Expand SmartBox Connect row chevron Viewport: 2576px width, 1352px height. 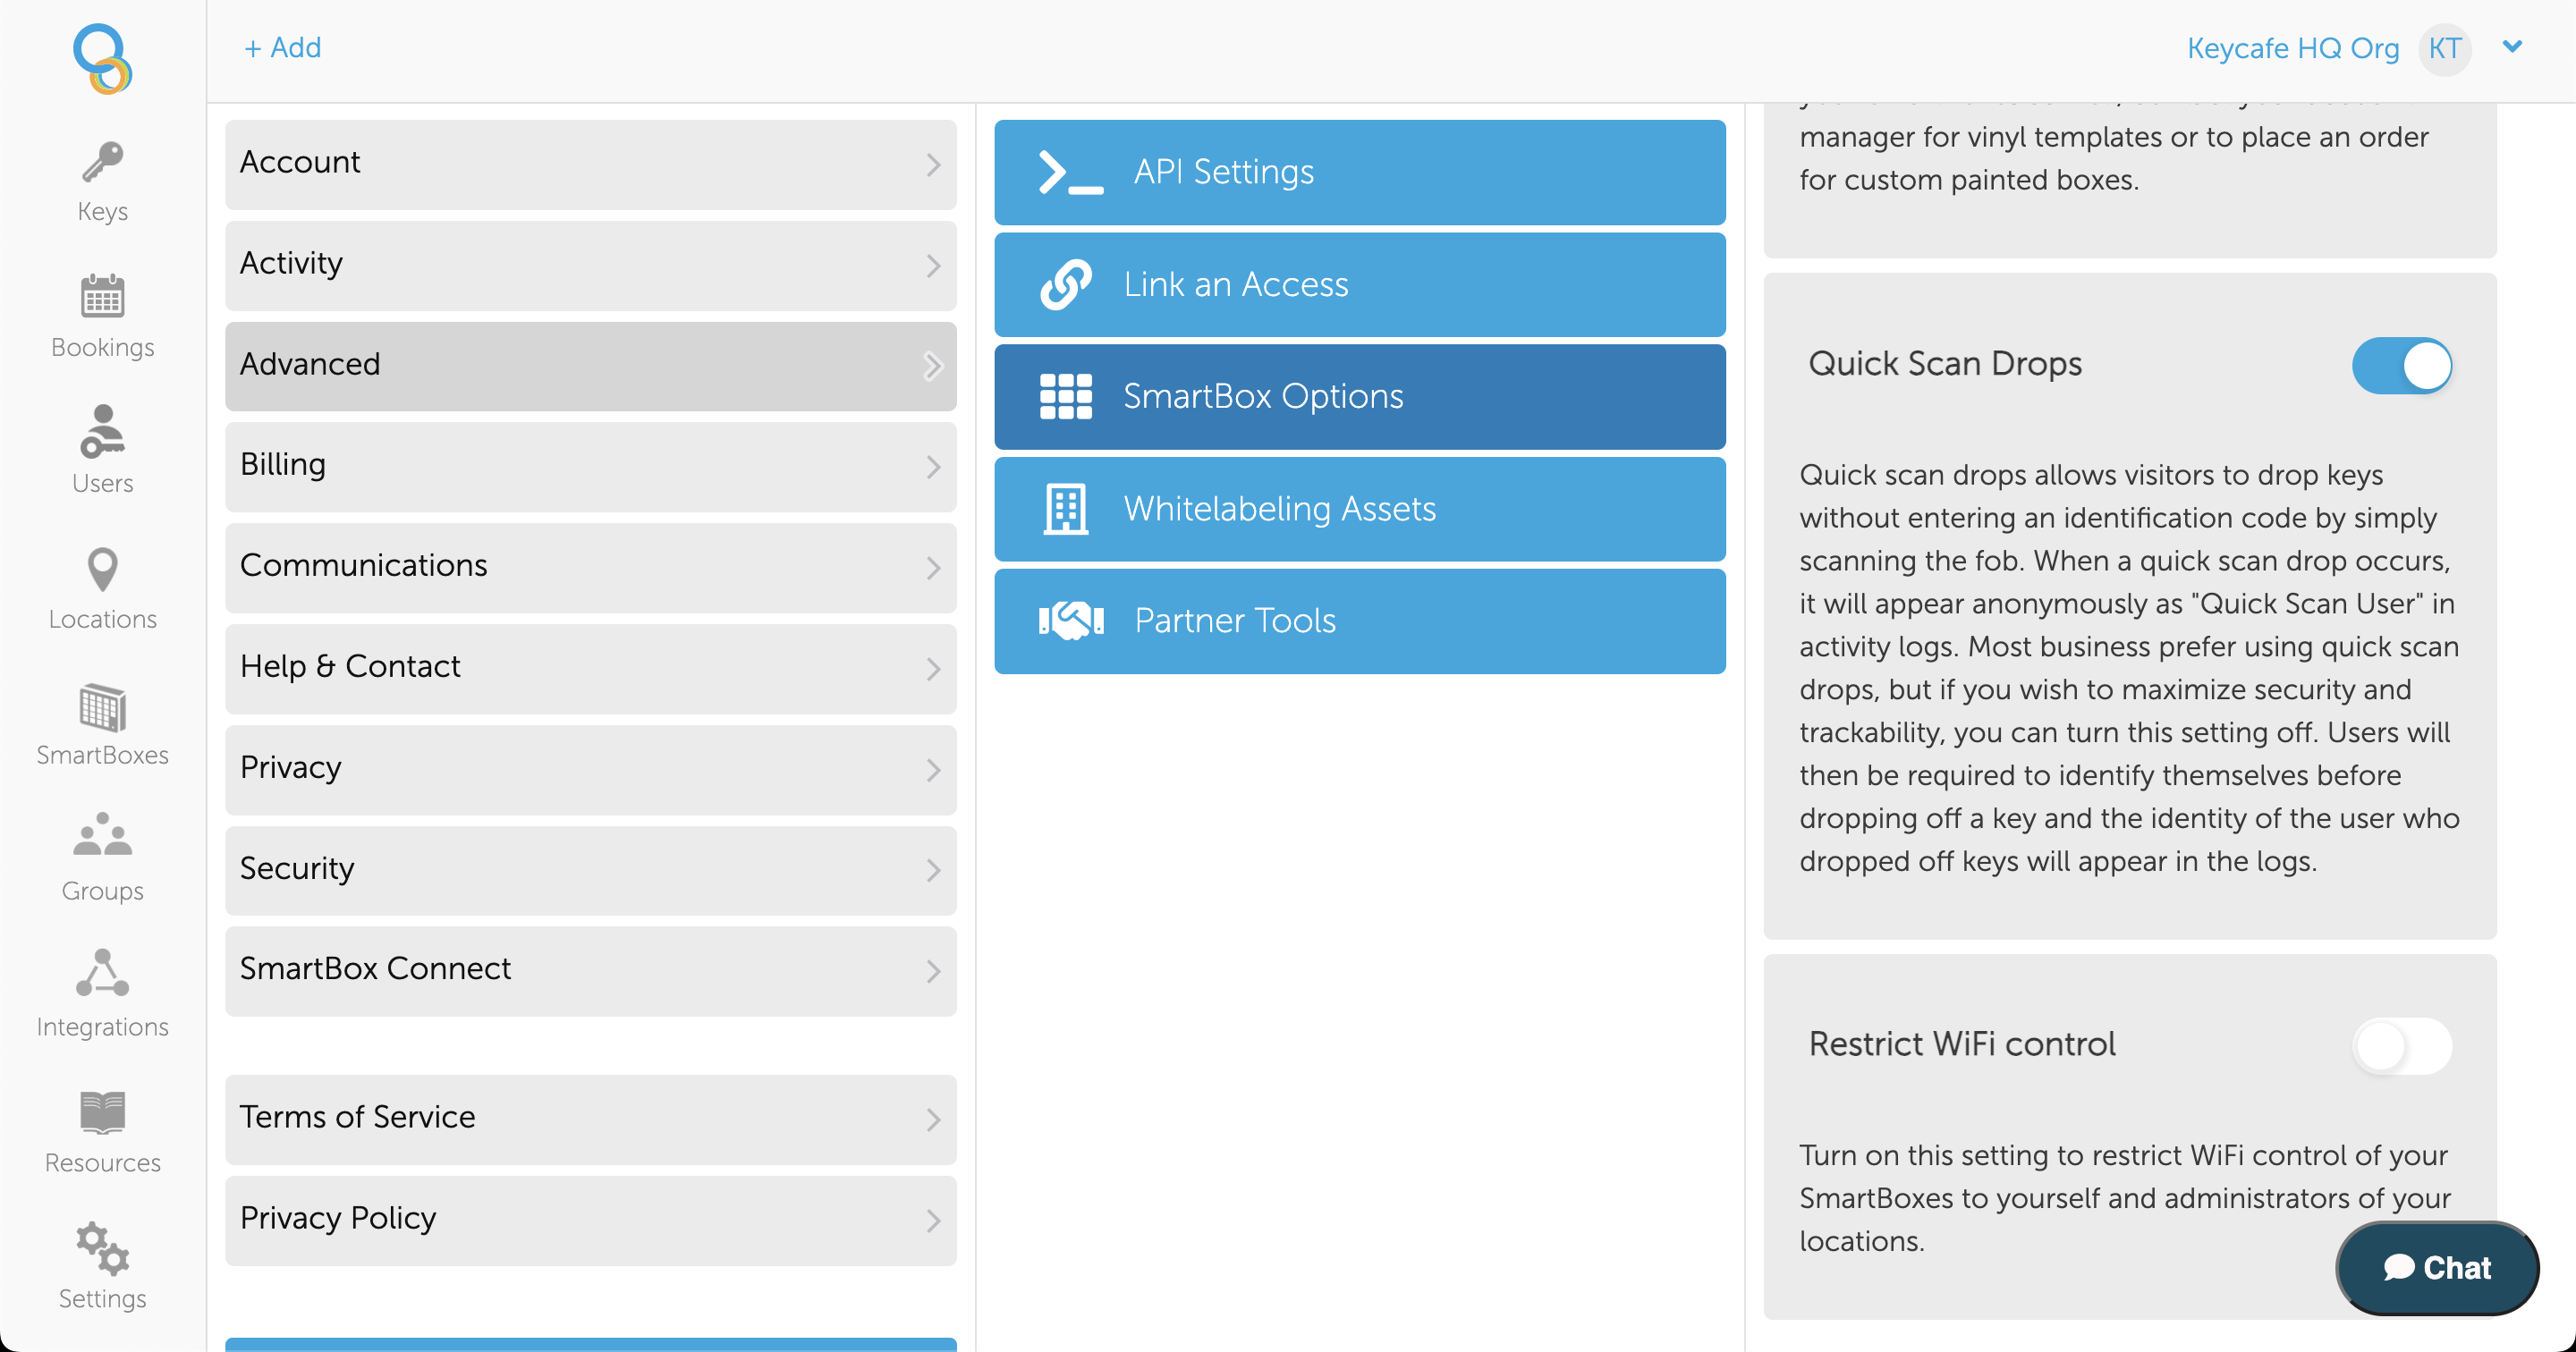click(x=933, y=971)
